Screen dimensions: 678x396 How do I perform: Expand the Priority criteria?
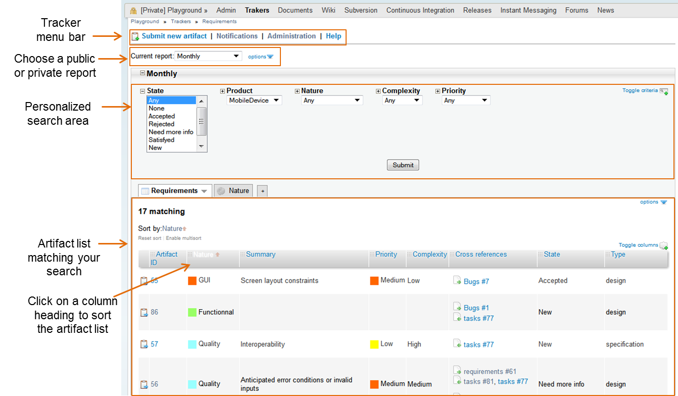coord(438,91)
